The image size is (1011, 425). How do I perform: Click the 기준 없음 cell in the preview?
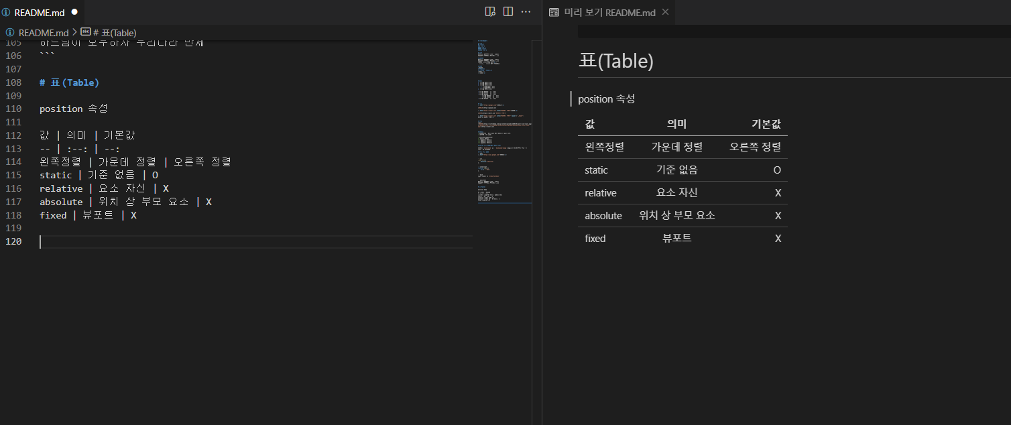tap(676, 170)
